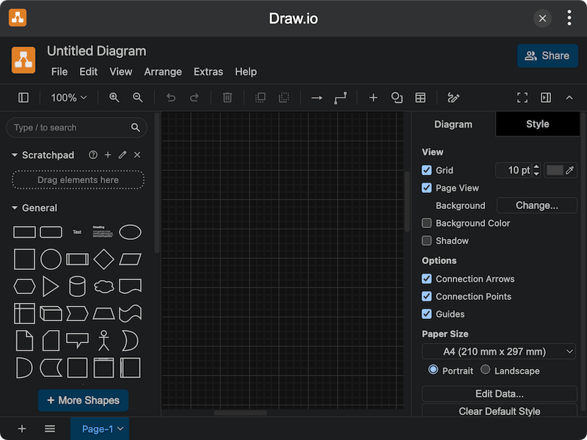Uncheck Connection Arrows option

426,279
